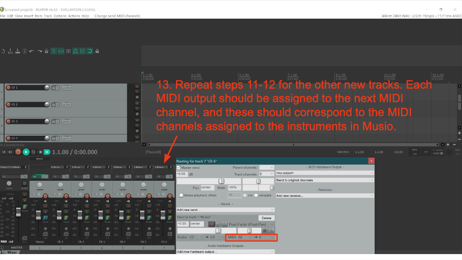Click the transport Record button

(x=18, y=152)
